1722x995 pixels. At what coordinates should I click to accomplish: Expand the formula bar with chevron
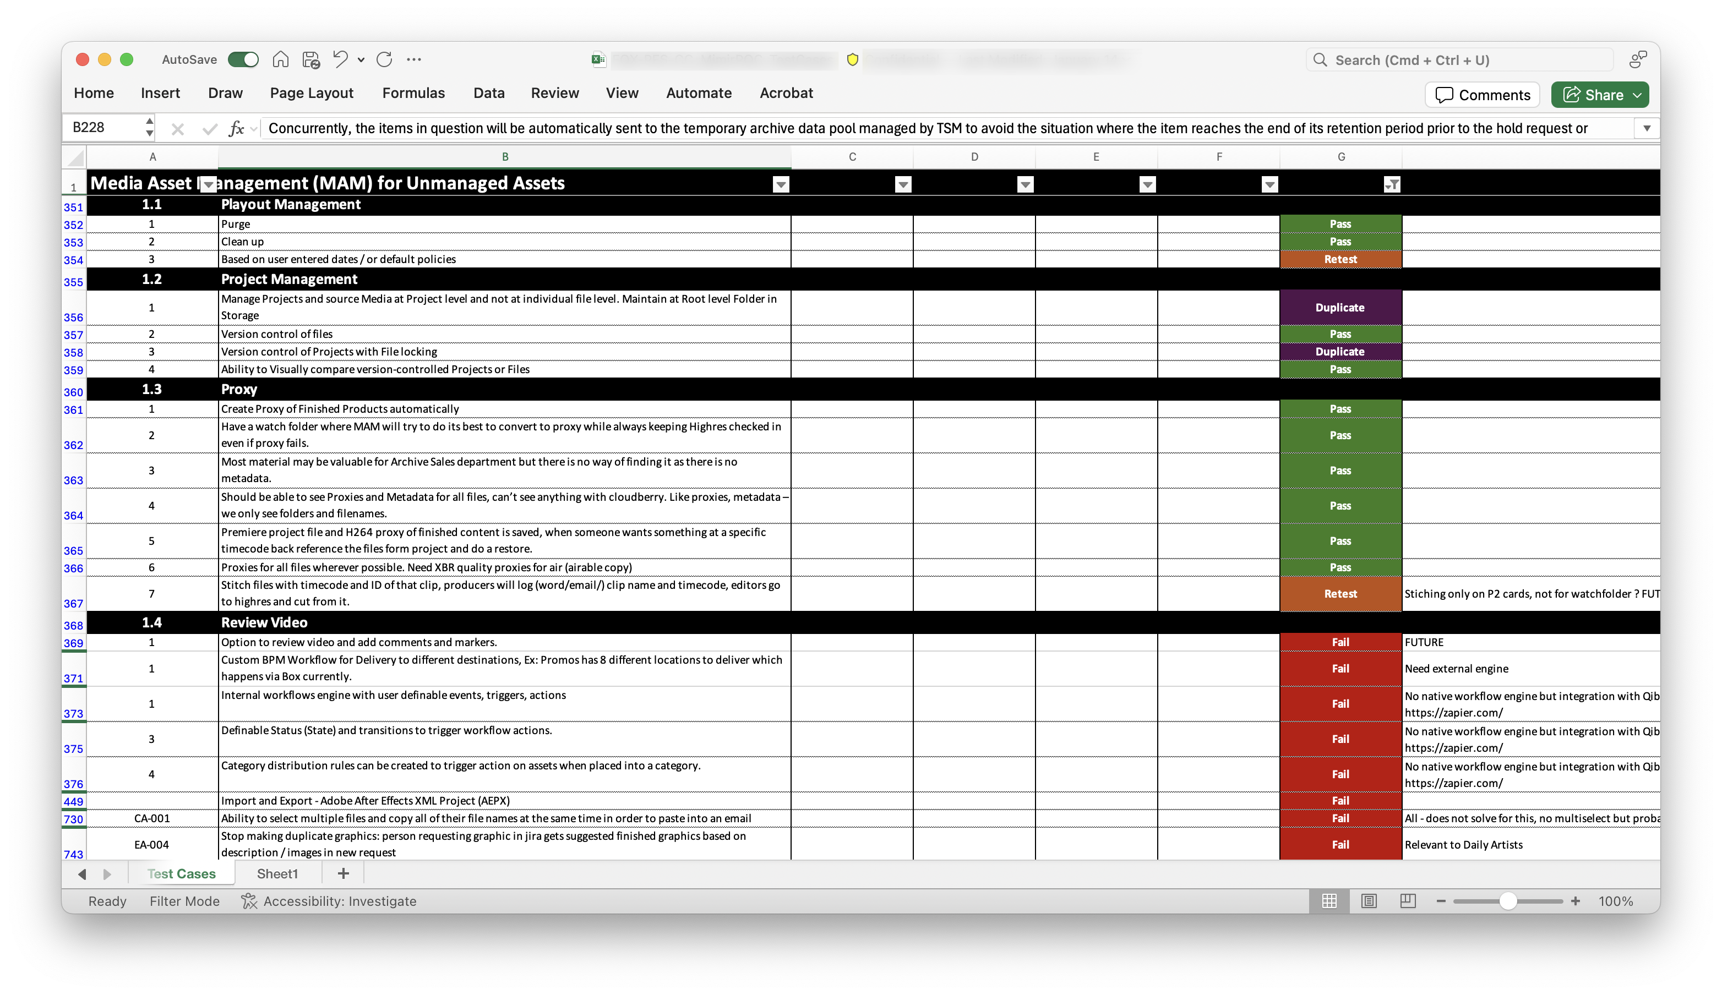click(1647, 128)
